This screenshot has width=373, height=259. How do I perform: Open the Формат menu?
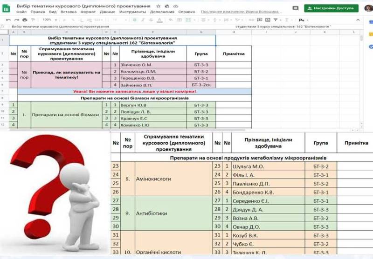tap(88, 12)
